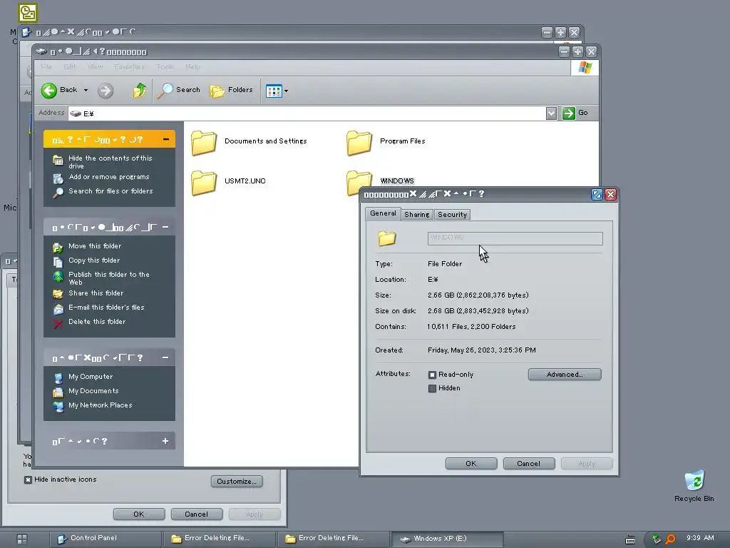The image size is (730, 548).
Task: Open My Documents in Other Places
Action: [x=93, y=391]
